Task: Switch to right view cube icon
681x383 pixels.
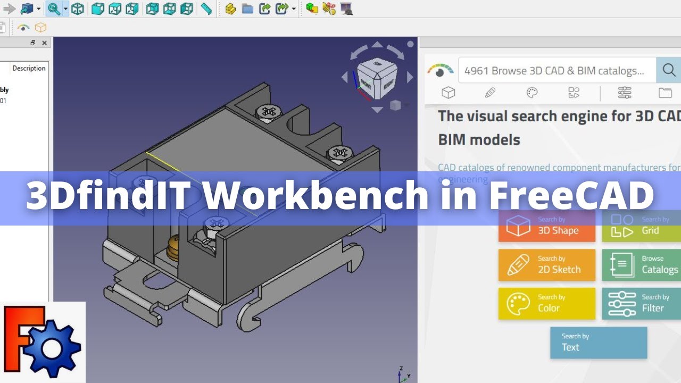Action: [x=132, y=9]
